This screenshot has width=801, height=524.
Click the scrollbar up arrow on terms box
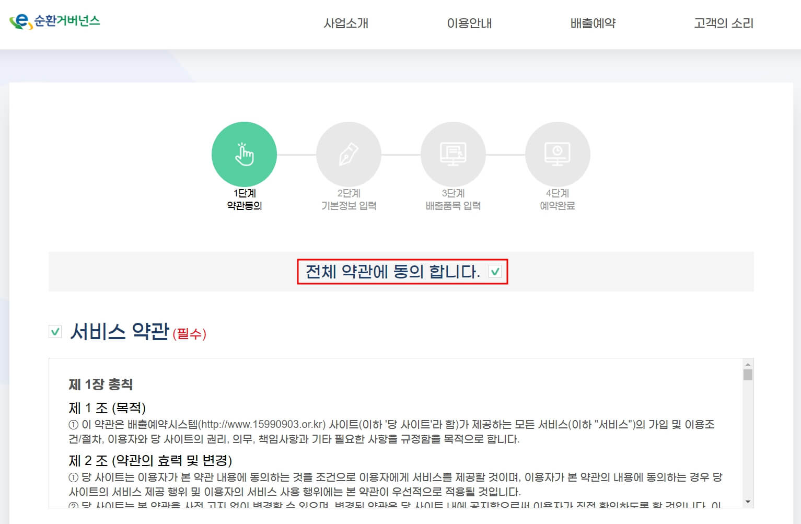click(x=747, y=364)
